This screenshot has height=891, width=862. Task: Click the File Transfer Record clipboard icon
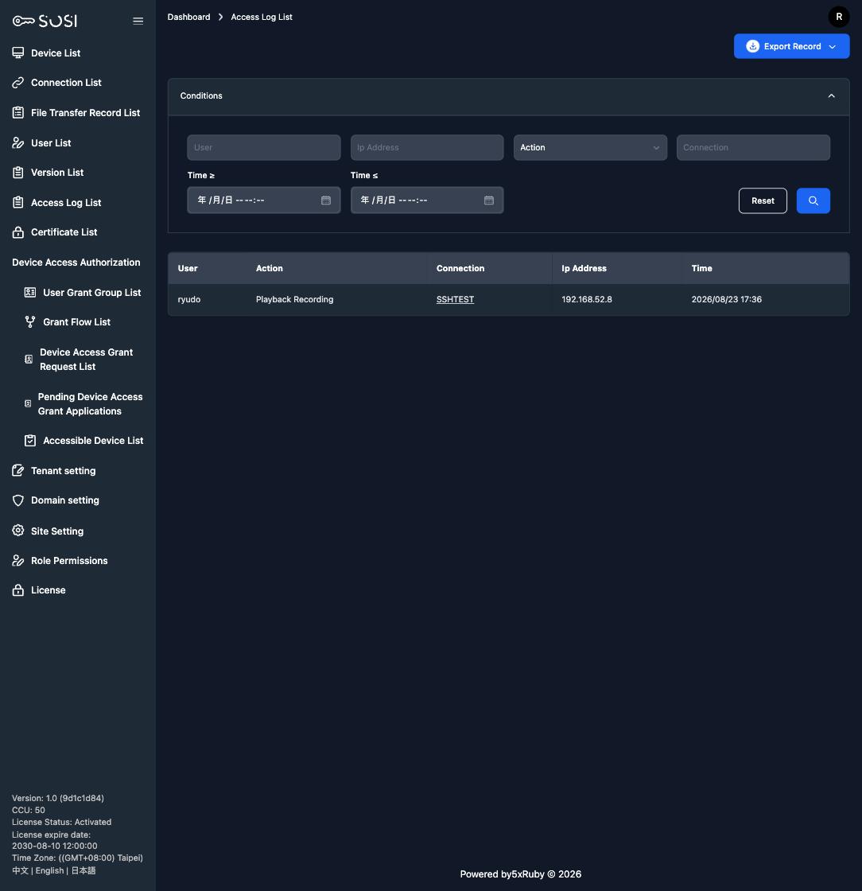pyautogui.click(x=18, y=112)
